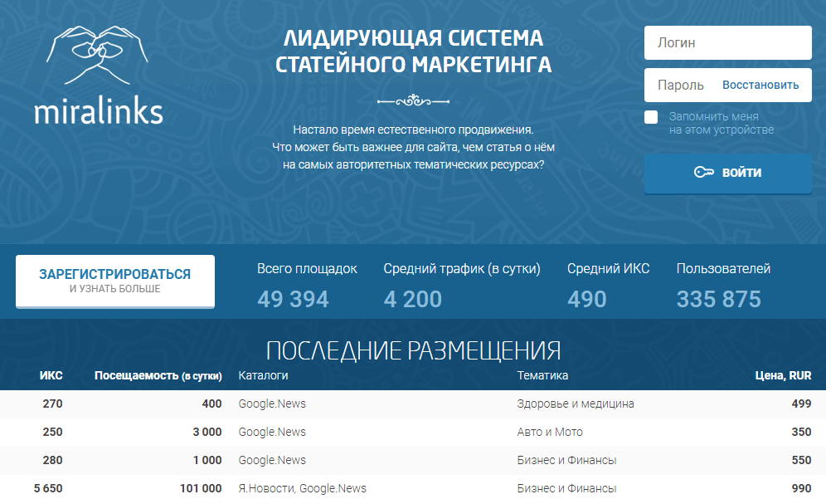The height and width of the screenshot is (499, 826).
Task: Click the price 990 cell
Action: point(801,488)
